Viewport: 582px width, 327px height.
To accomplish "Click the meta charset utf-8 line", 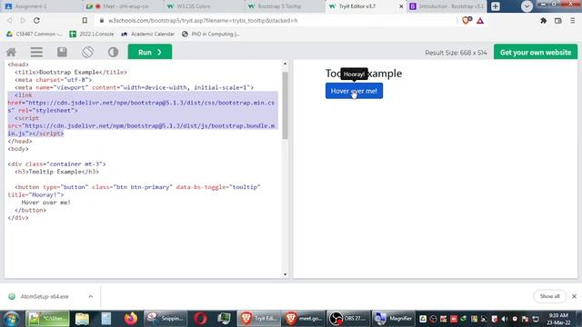I will [x=53, y=80].
